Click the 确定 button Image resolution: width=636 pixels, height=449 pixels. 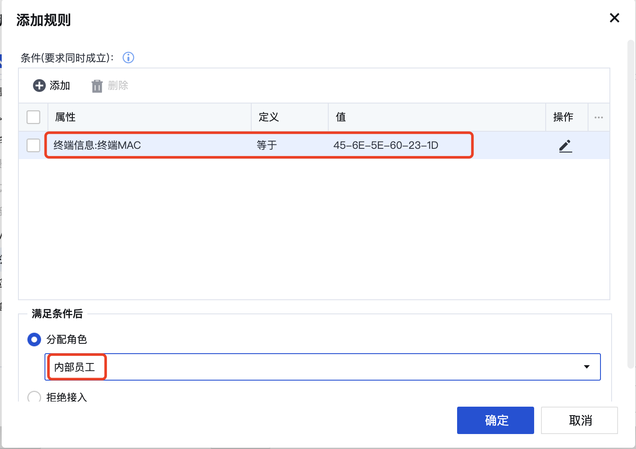[496, 420]
